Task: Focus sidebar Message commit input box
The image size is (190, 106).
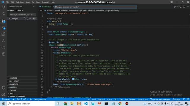Action: 23,14
